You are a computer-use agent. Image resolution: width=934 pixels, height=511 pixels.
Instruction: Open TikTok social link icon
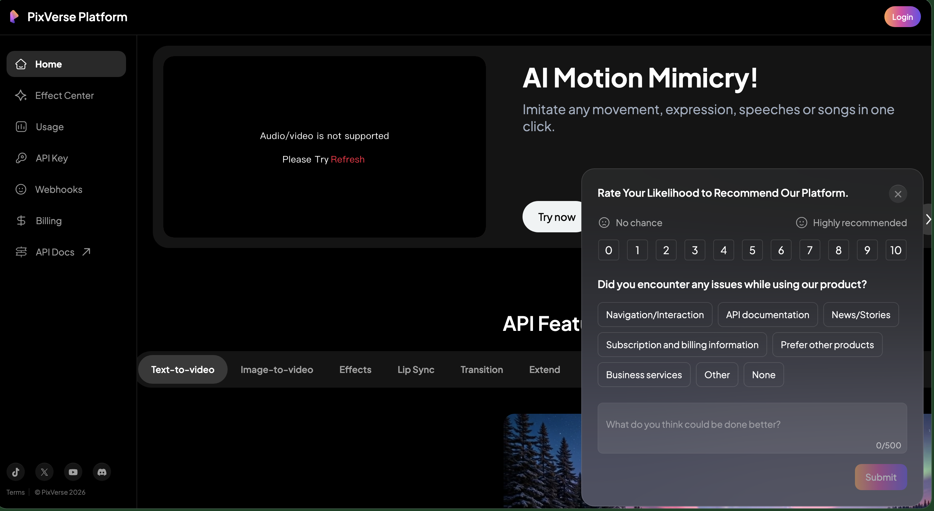[16, 472]
